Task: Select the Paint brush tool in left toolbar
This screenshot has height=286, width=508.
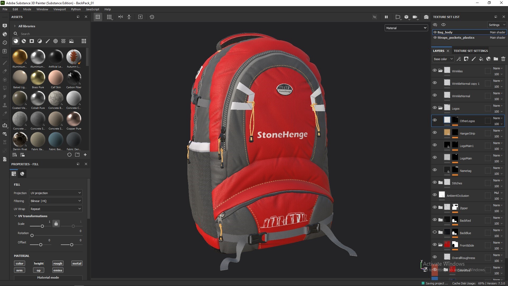Action: click(x=5, y=63)
